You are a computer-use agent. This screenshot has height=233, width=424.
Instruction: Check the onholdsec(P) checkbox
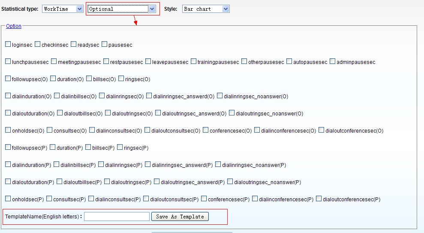point(8,199)
